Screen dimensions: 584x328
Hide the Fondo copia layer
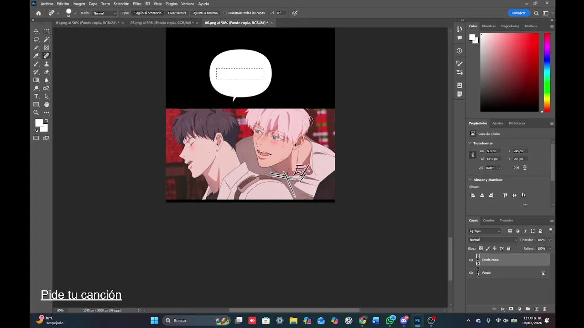[x=471, y=260]
